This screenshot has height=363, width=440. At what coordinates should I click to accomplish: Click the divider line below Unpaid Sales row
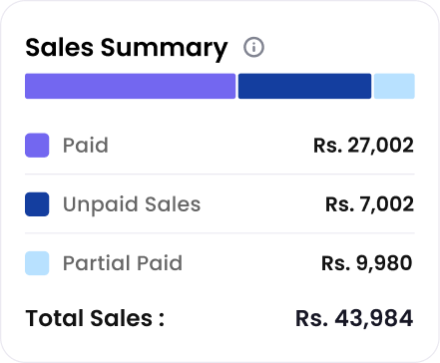[x=220, y=233]
